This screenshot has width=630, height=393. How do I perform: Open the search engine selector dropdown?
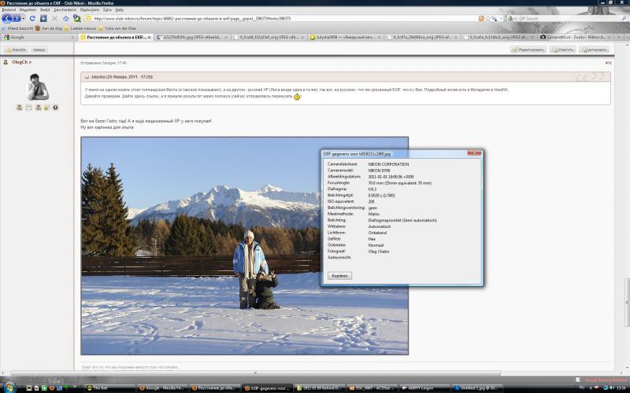coord(511,18)
